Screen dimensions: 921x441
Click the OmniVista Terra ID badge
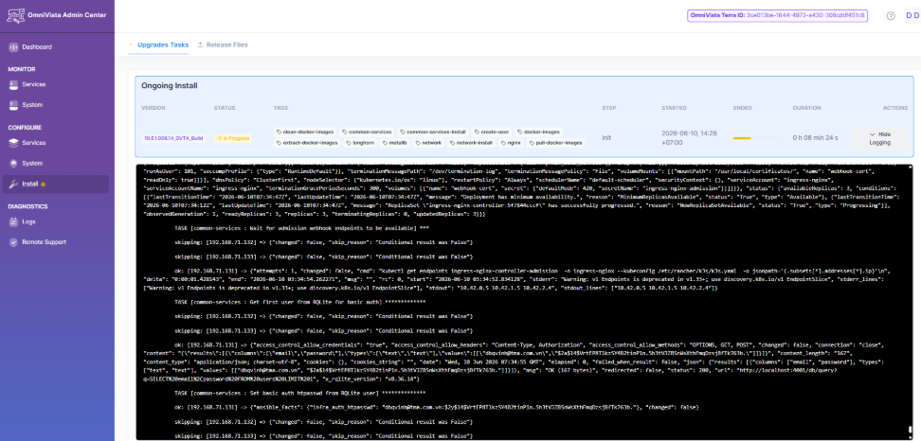tap(777, 16)
